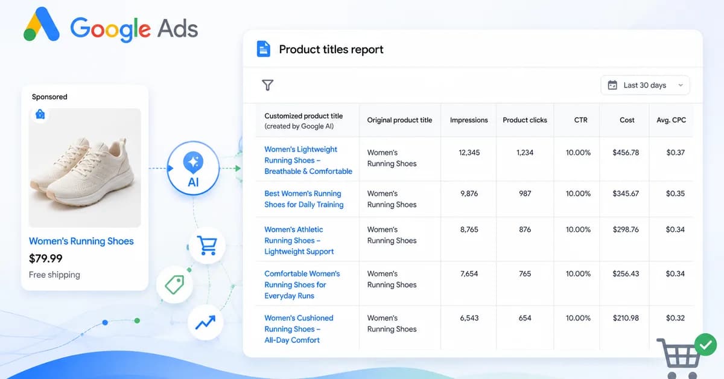Click the merchant badge on shoe ad
Image resolution: width=724 pixels, height=379 pixels.
click(40, 114)
